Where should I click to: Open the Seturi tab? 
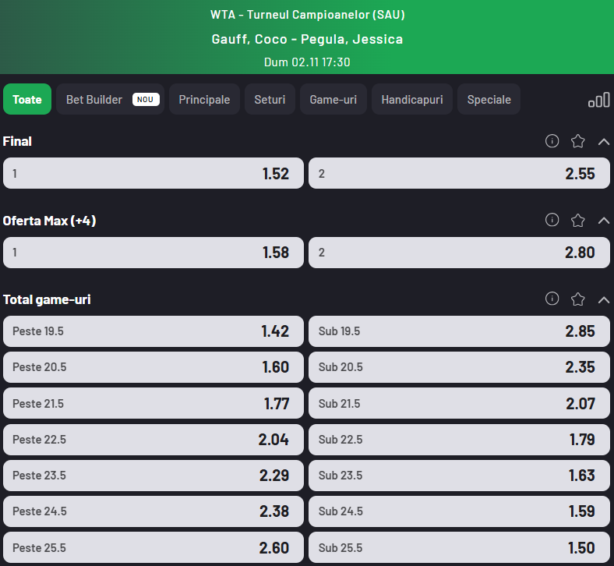tap(270, 100)
